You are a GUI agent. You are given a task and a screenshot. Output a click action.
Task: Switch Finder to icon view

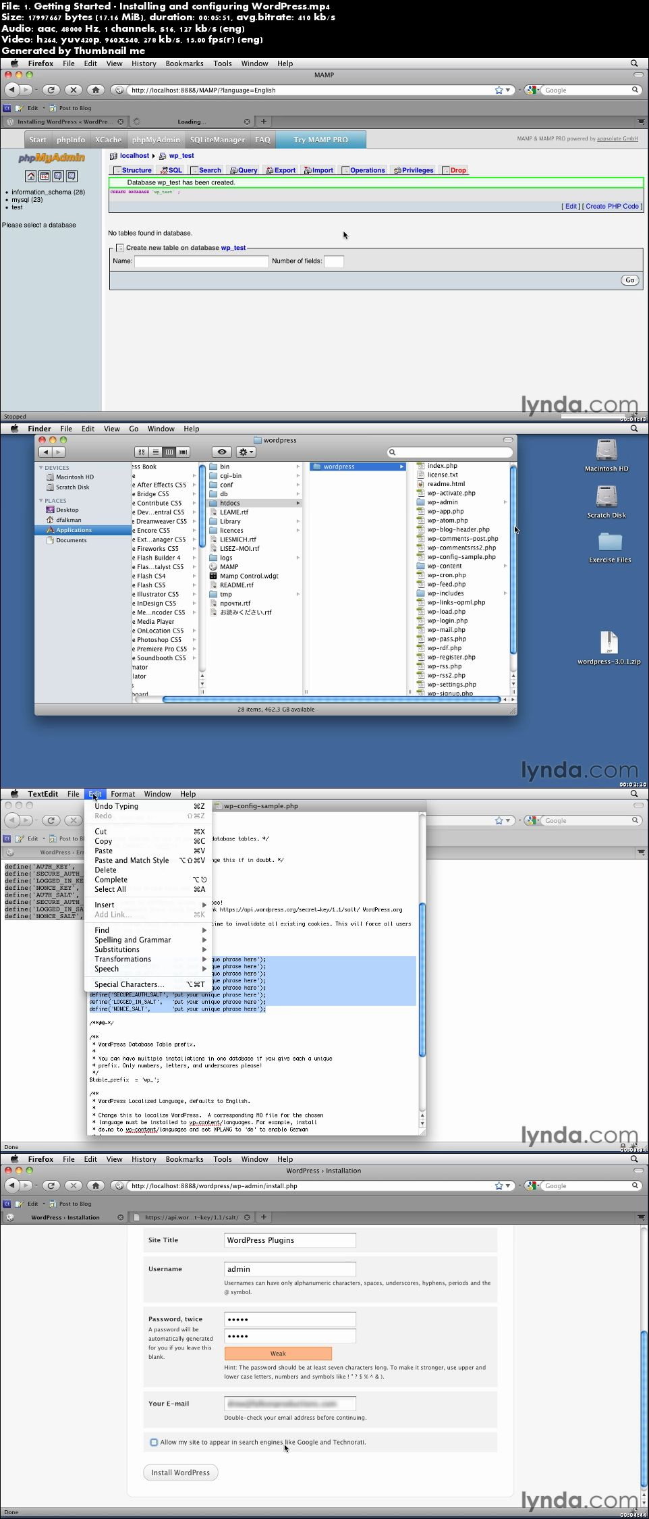pos(142,452)
